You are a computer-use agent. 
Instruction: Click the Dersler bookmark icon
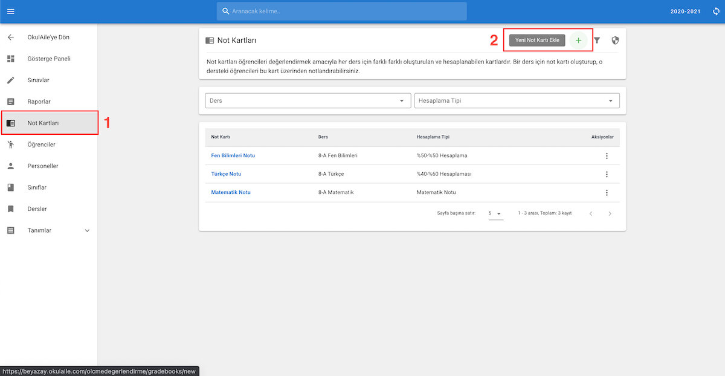[10, 209]
